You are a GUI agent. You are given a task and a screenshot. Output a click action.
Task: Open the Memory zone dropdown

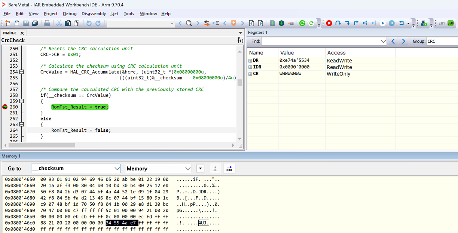point(187,168)
